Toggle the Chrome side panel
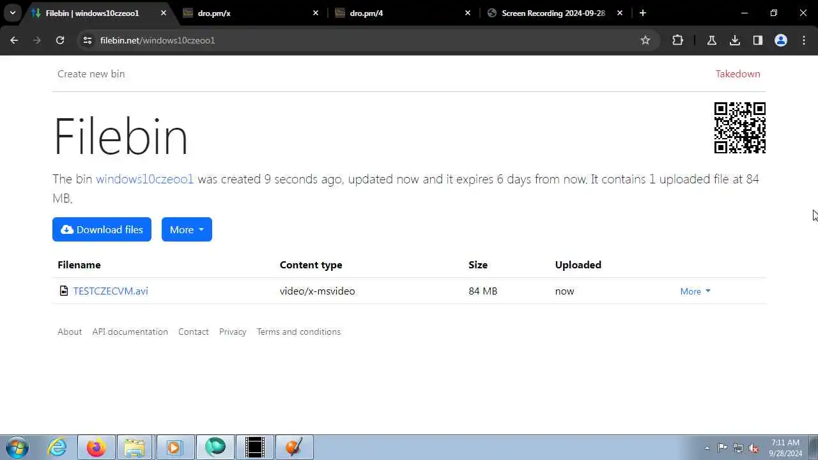 click(758, 40)
